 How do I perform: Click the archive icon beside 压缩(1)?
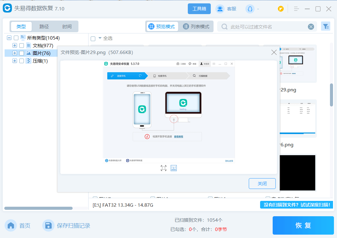coord(28,61)
